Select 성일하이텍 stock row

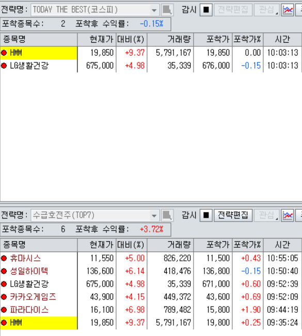tap(151, 271)
